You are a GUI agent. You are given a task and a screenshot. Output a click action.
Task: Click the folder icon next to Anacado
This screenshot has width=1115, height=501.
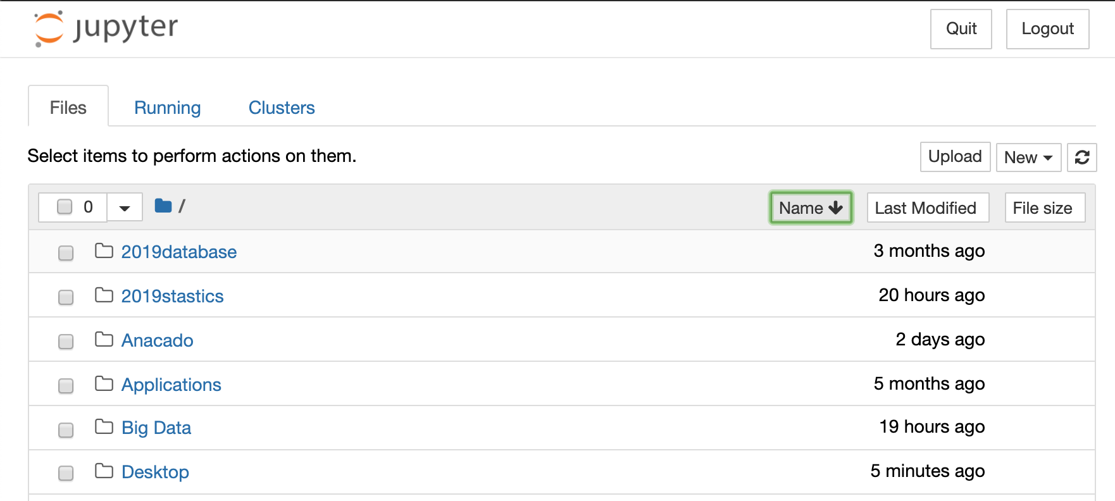(x=104, y=340)
